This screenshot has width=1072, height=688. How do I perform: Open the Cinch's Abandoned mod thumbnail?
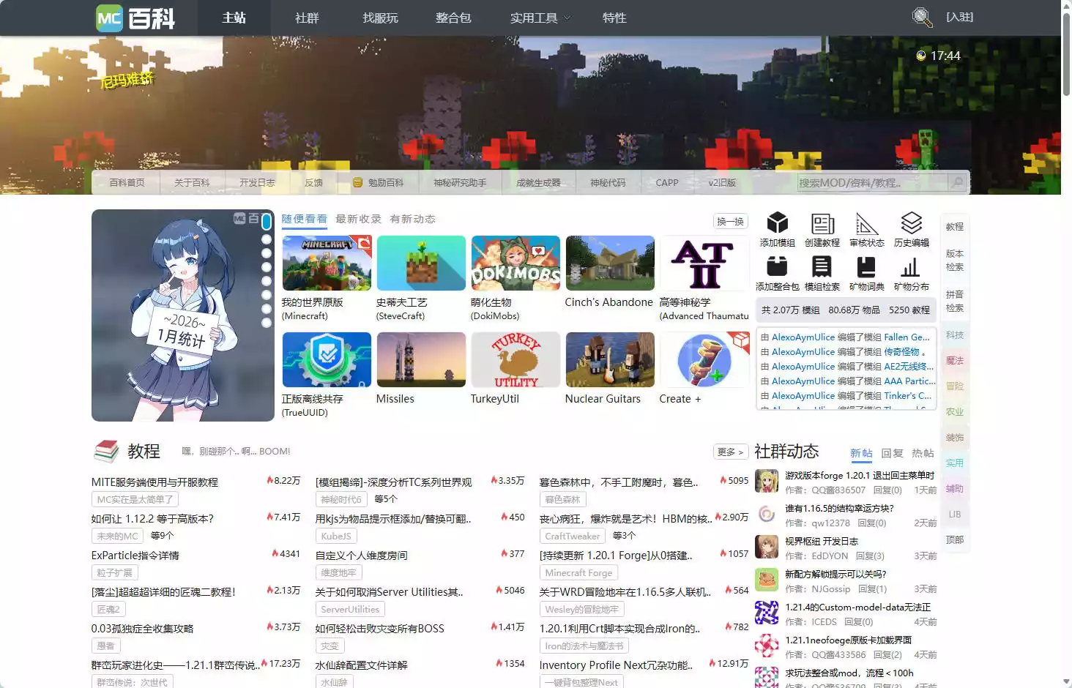coord(610,263)
